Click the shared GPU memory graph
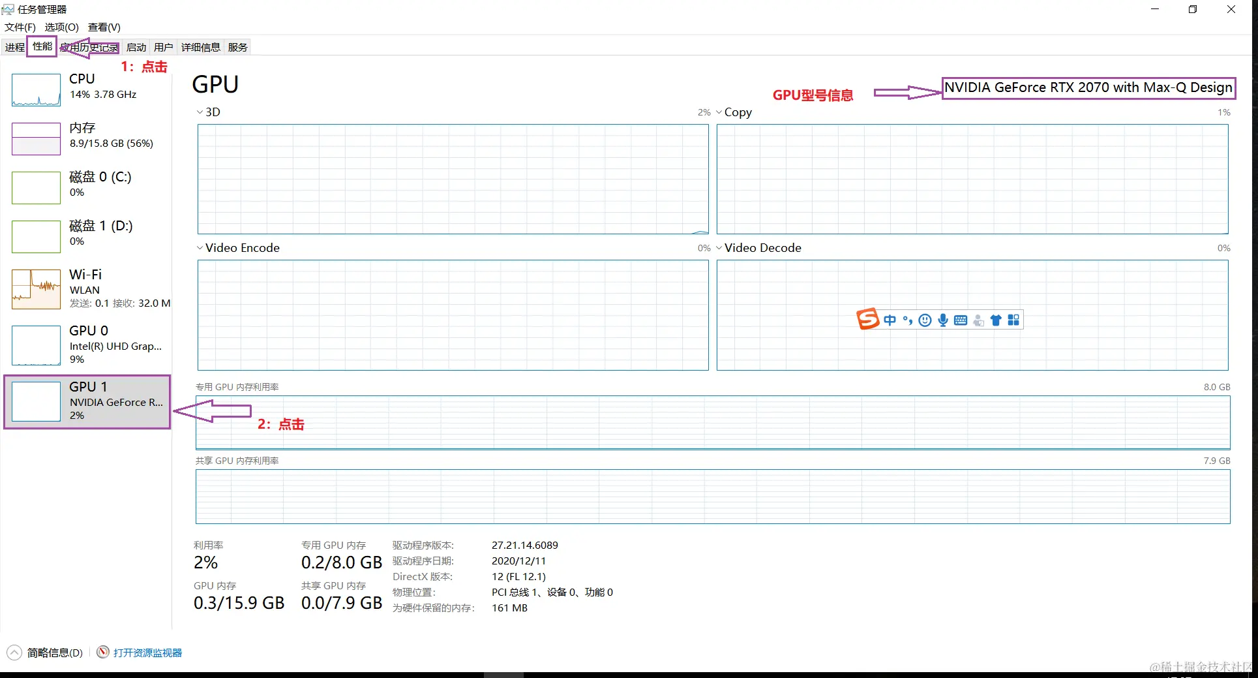The image size is (1258, 678). (x=713, y=496)
